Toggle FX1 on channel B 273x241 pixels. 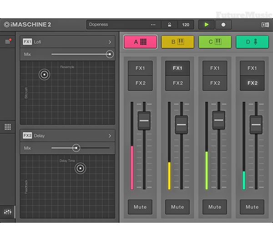[177, 68]
